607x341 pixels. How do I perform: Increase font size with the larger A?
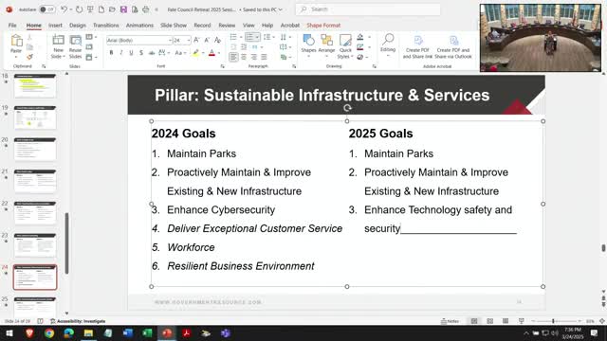point(196,40)
